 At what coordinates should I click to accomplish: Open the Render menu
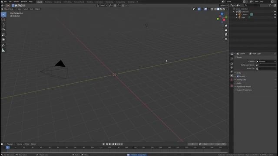[16, 2]
